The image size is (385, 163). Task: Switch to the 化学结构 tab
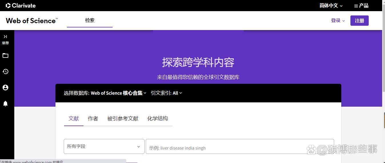(x=157, y=118)
